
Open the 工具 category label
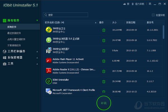click(x=10, y=64)
